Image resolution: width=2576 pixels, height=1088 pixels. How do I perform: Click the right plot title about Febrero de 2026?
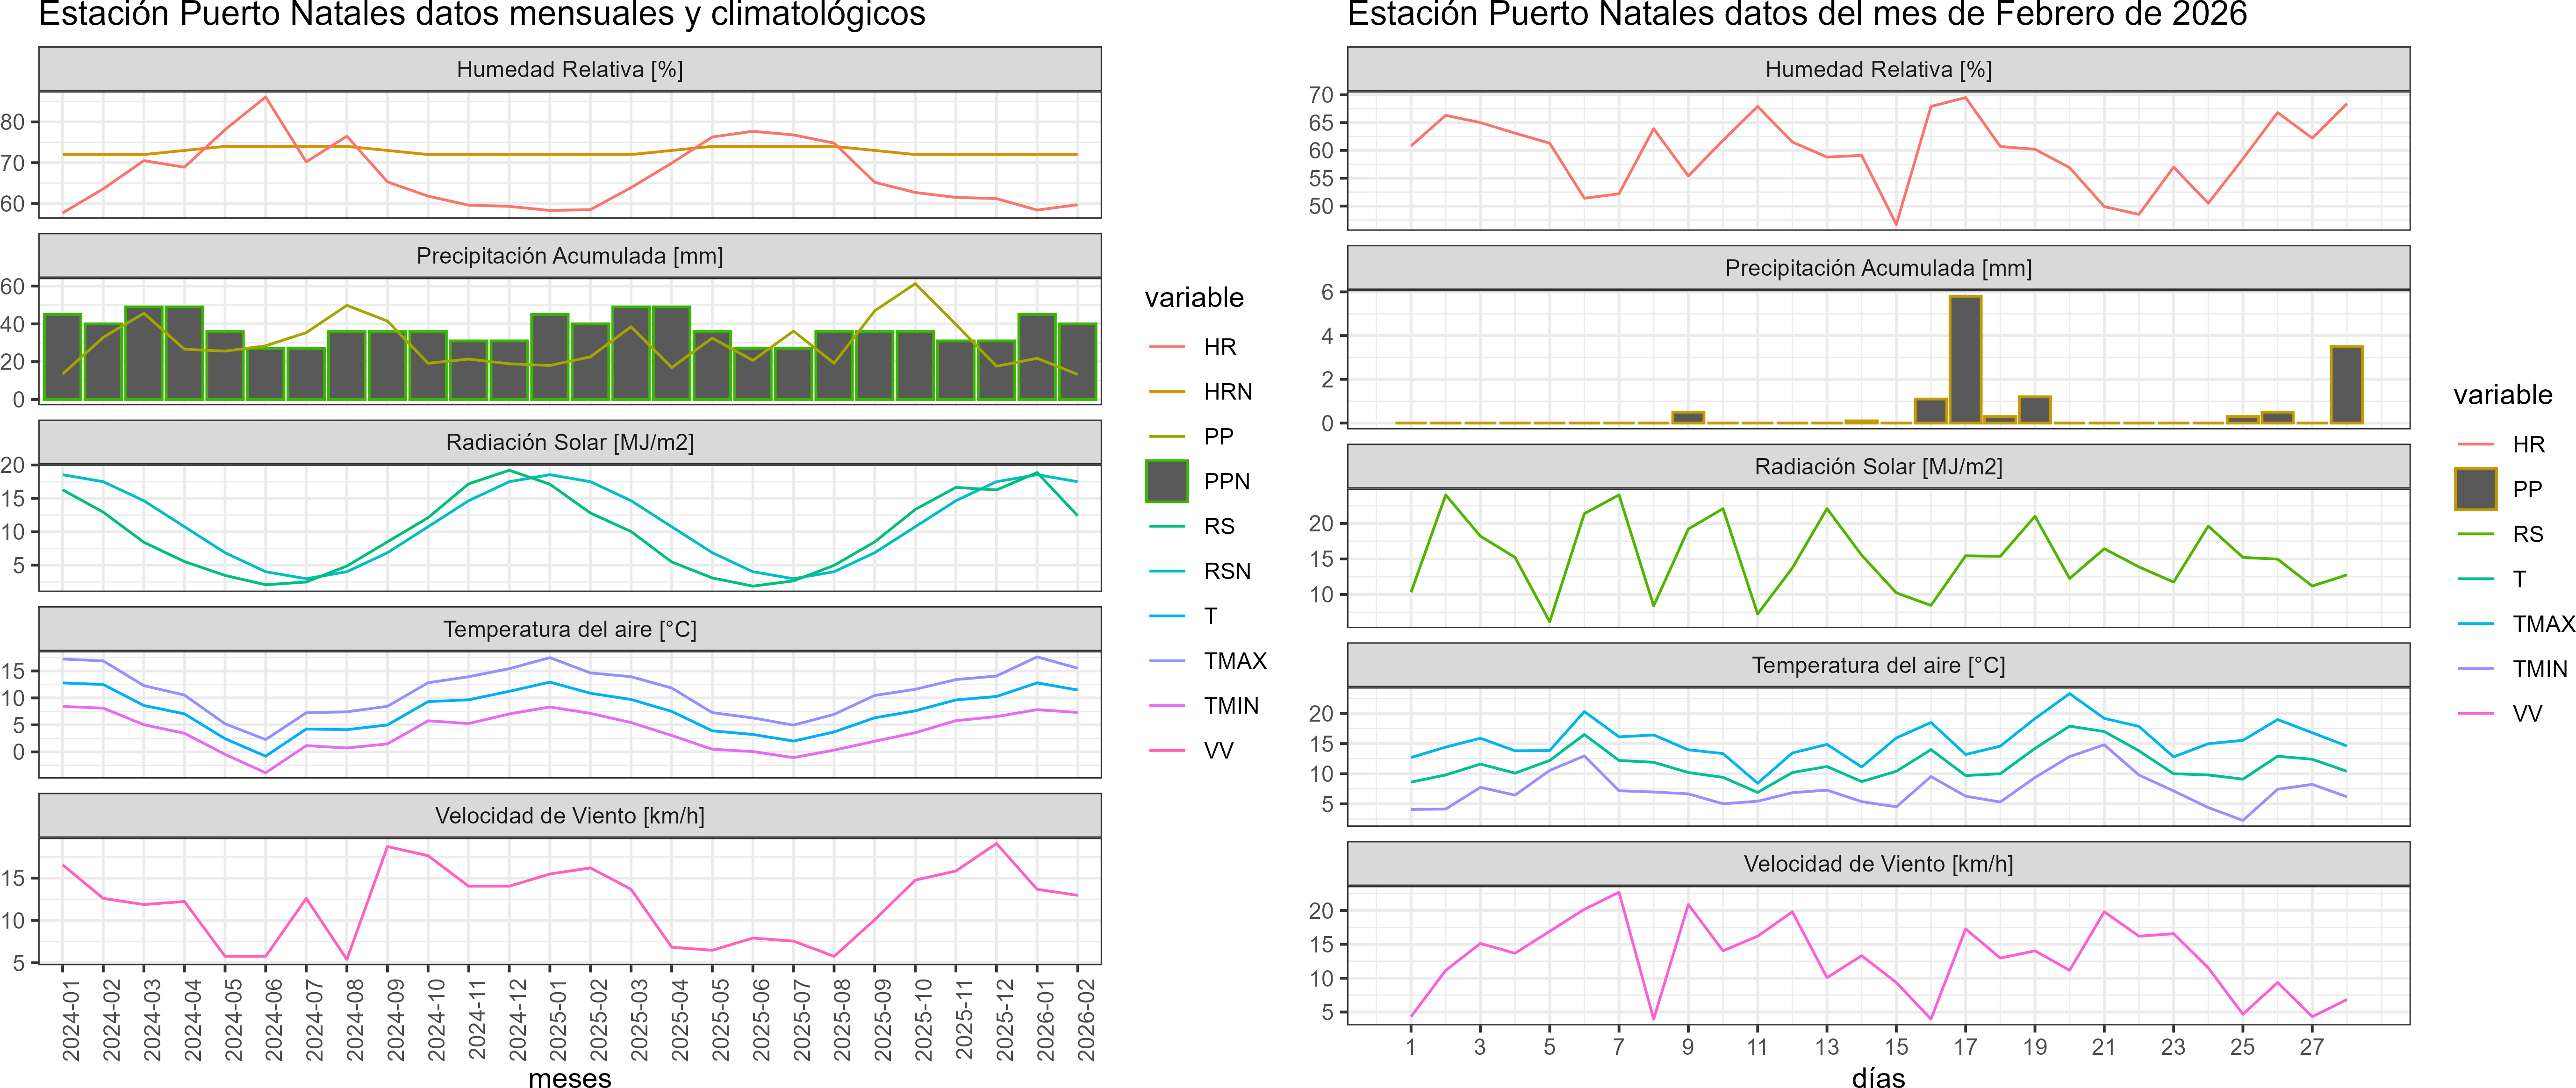pyautogui.click(x=1796, y=14)
